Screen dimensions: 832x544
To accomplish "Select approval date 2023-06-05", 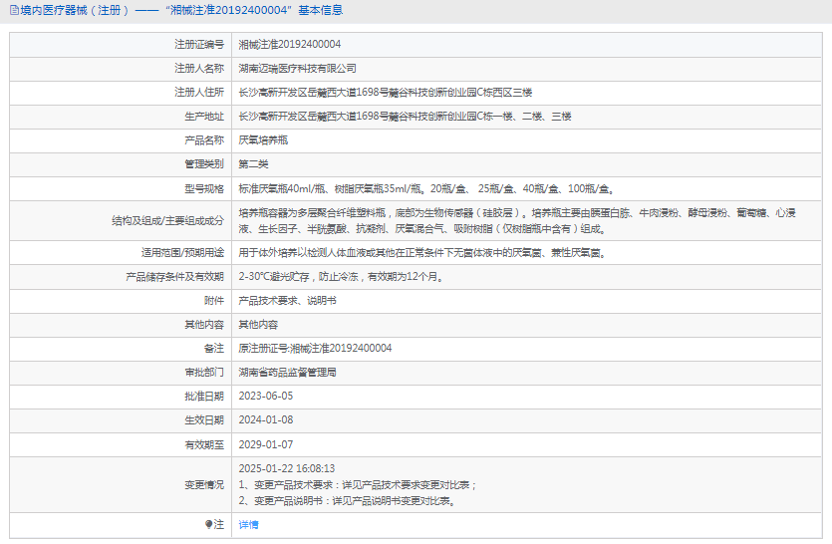I will tap(266, 396).
